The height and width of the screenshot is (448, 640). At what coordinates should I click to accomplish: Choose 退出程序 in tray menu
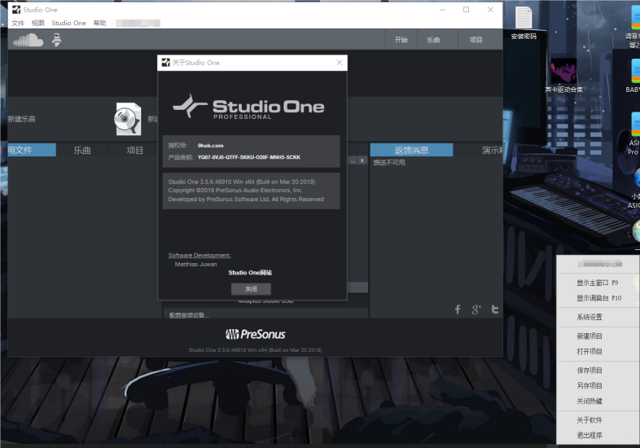[589, 435]
